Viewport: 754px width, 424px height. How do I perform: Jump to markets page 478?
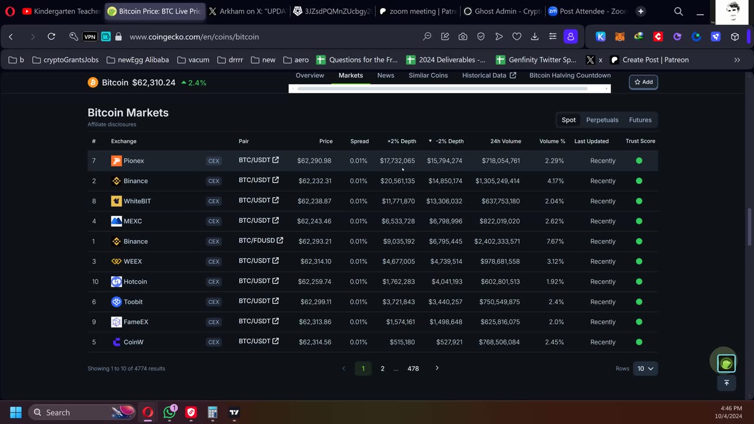point(413,369)
